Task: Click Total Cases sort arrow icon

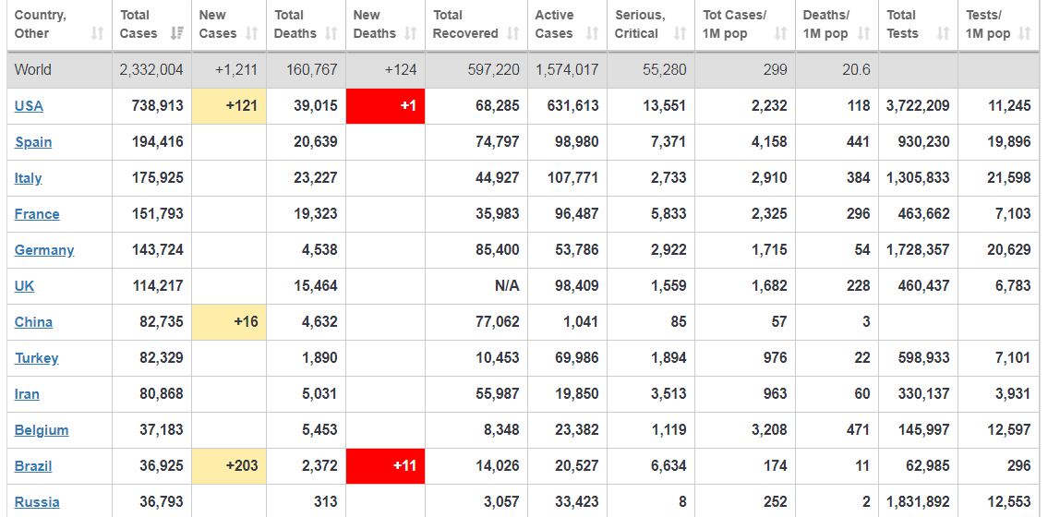Action: click(x=177, y=33)
